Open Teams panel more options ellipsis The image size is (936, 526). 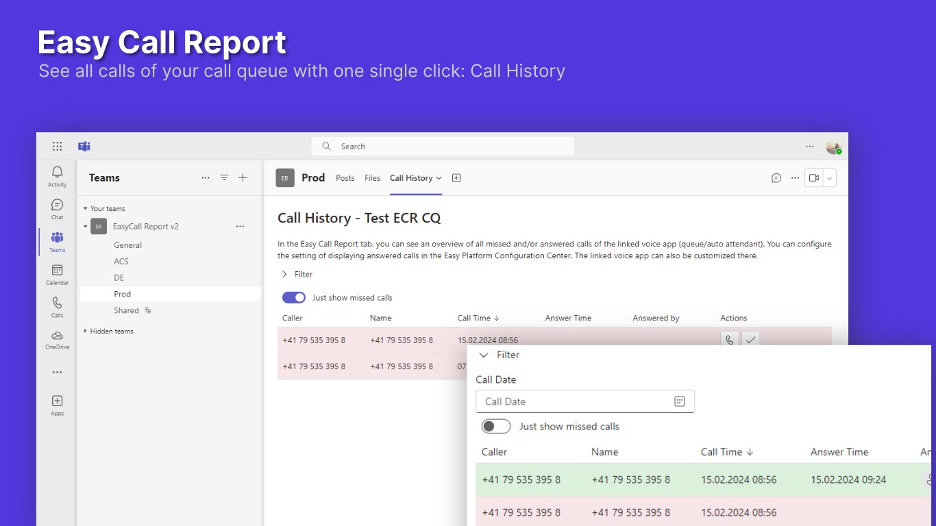(206, 178)
